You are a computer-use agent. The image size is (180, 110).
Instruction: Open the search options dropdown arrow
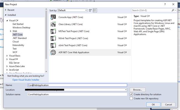click(176, 10)
